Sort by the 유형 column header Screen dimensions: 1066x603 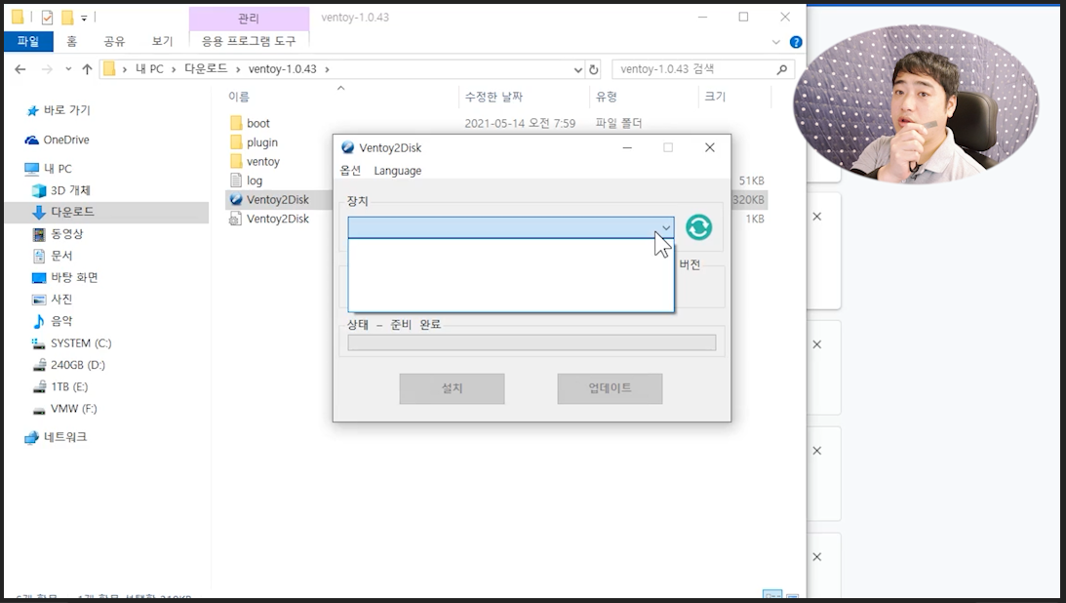607,97
